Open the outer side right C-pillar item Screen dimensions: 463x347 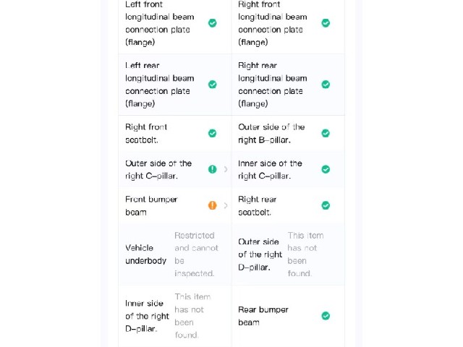point(175,169)
